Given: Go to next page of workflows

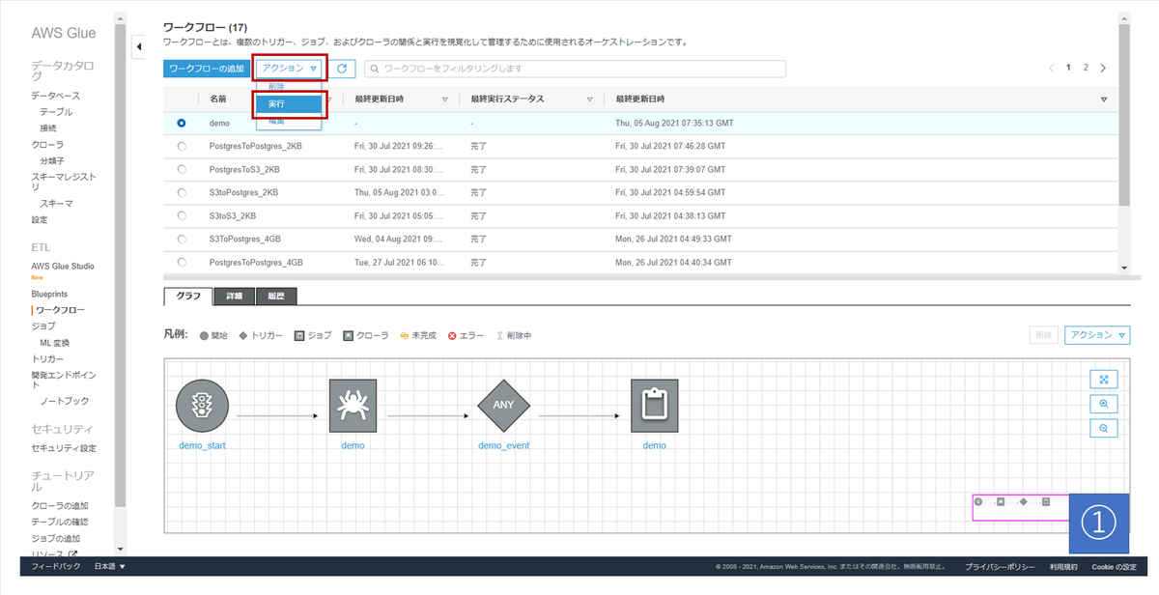Looking at the screenshot, I should 1103,69.
